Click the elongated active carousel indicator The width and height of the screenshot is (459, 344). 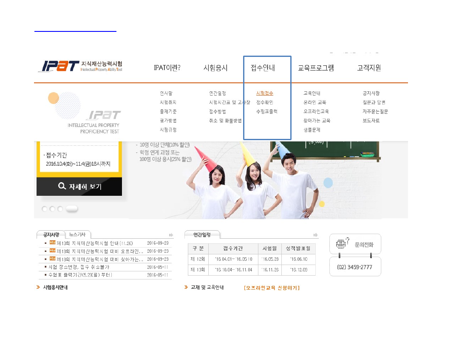click(x=71, y=208)
